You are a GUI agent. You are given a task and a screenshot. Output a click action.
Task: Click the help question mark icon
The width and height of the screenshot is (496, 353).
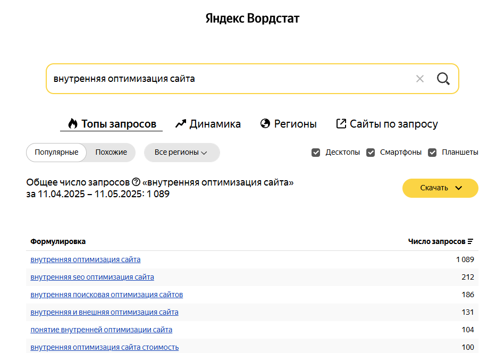pos(136,182)
